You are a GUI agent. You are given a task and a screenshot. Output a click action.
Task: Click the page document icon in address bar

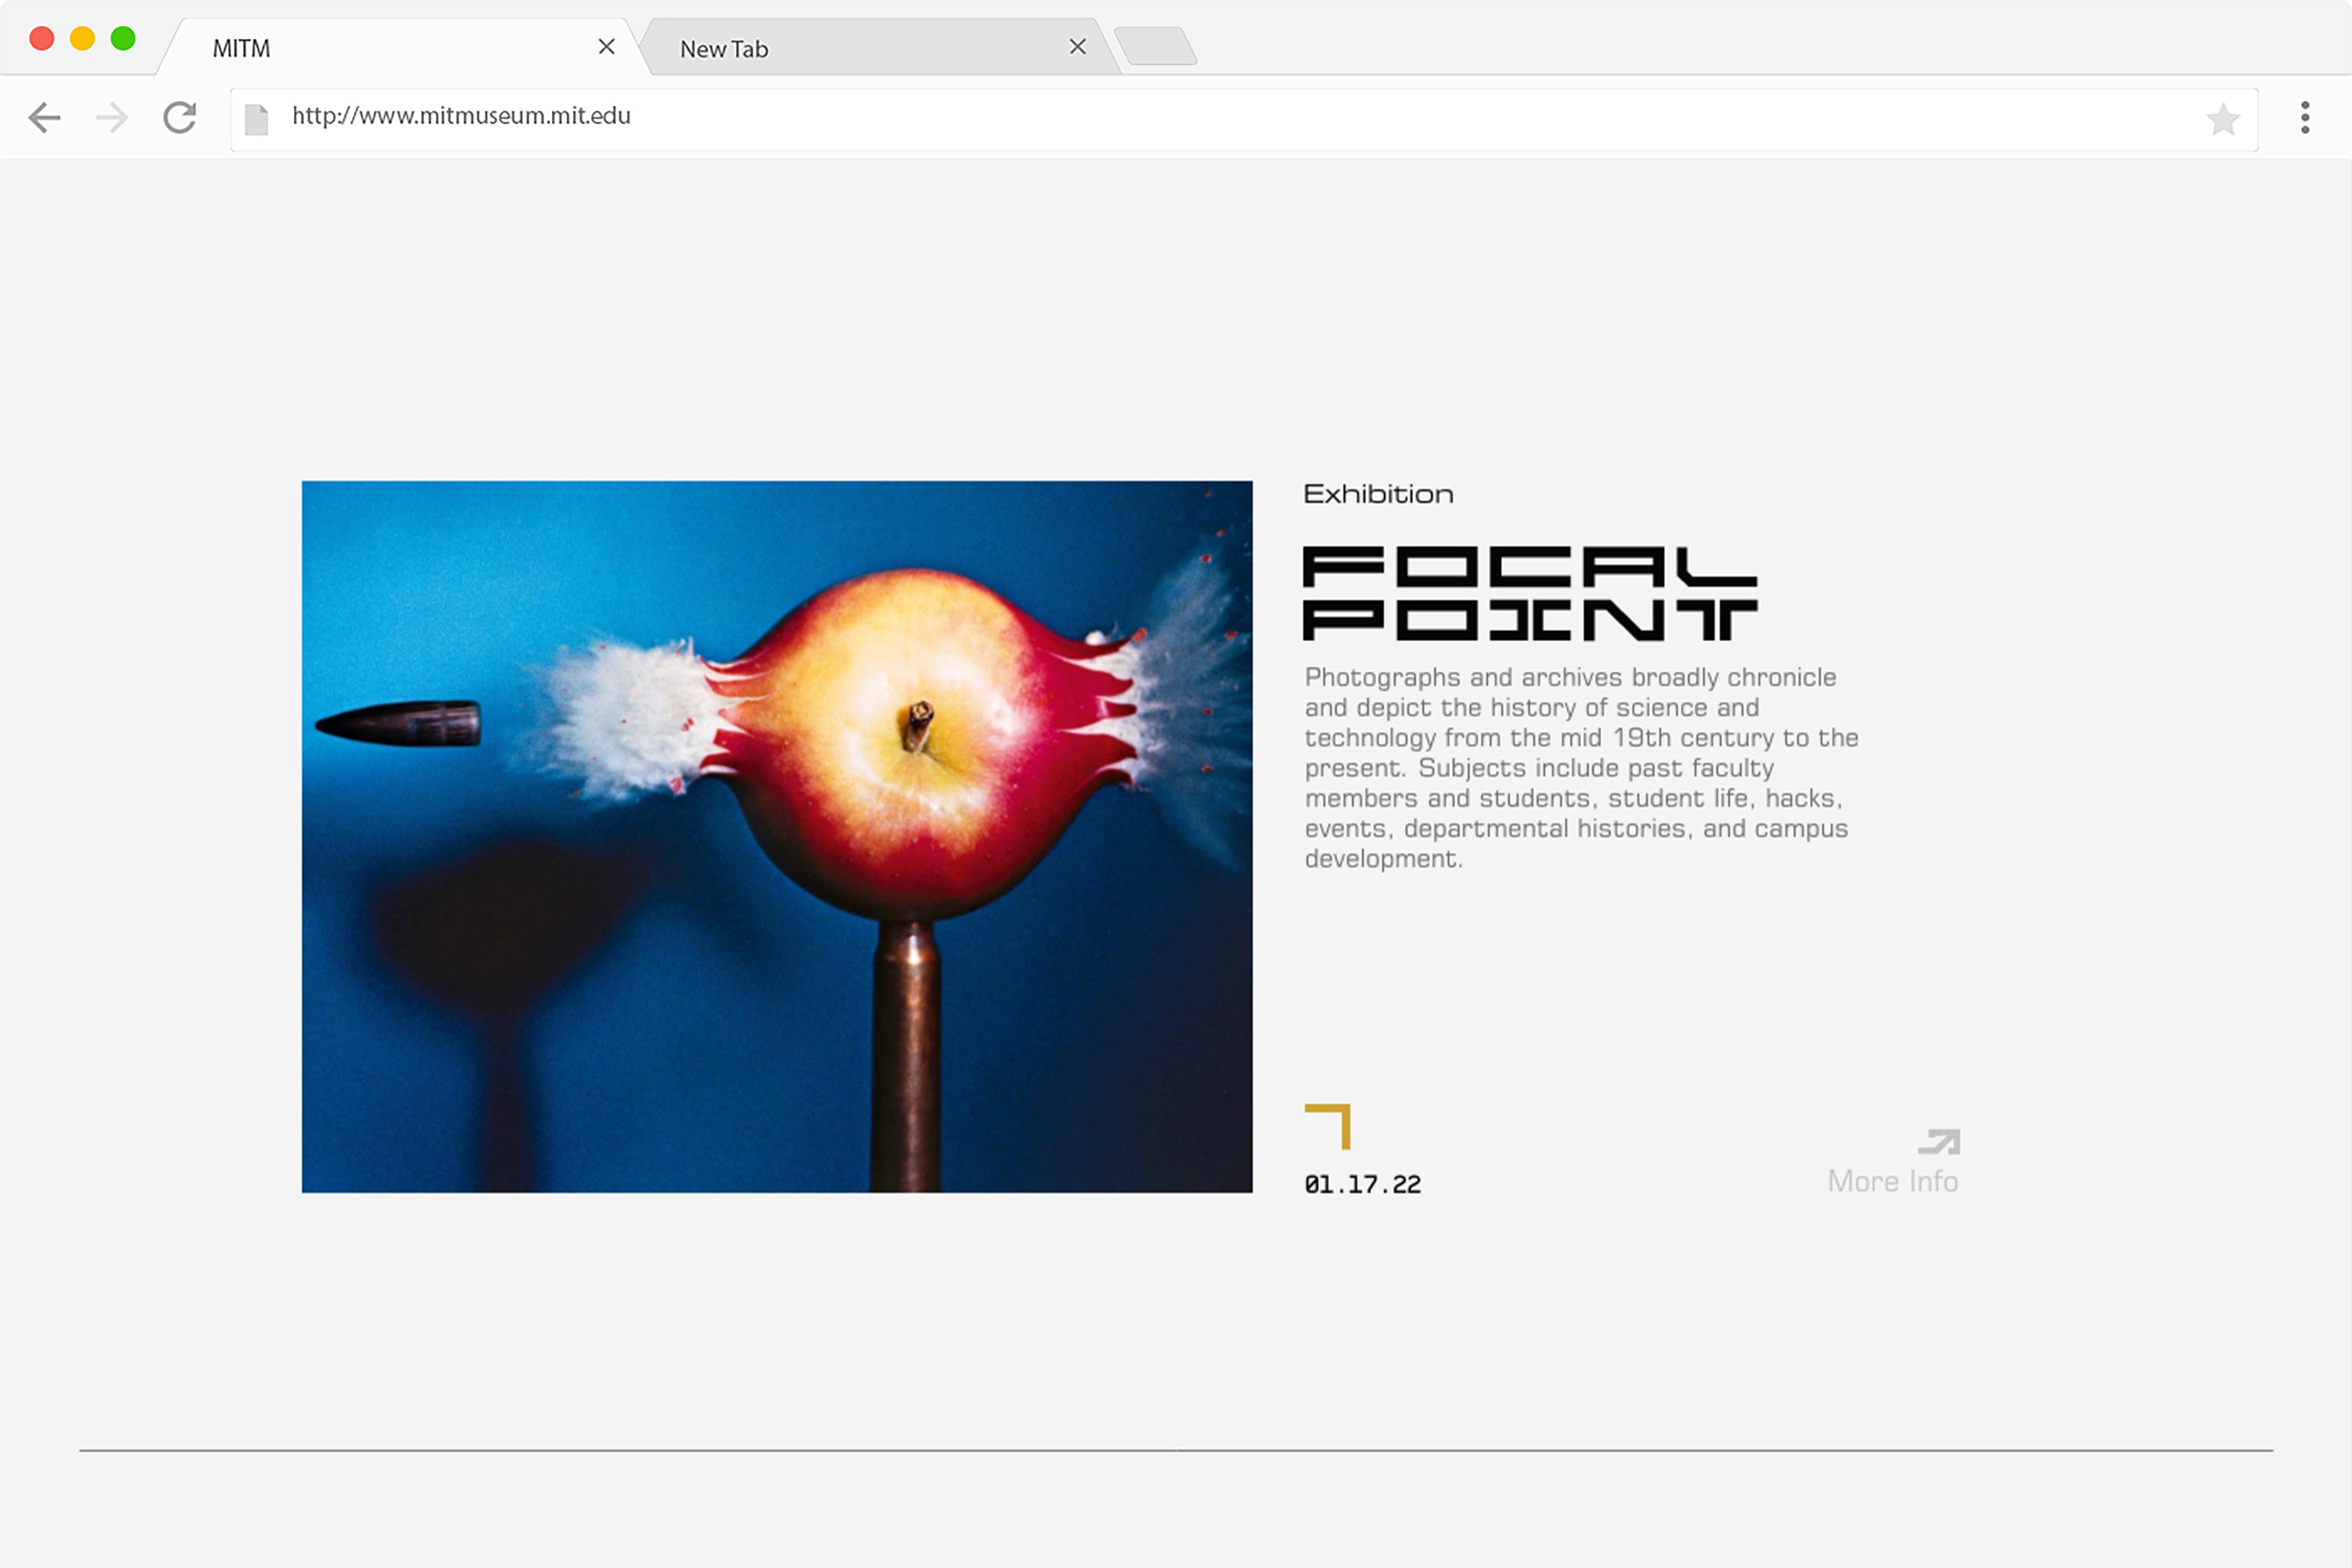257,119
